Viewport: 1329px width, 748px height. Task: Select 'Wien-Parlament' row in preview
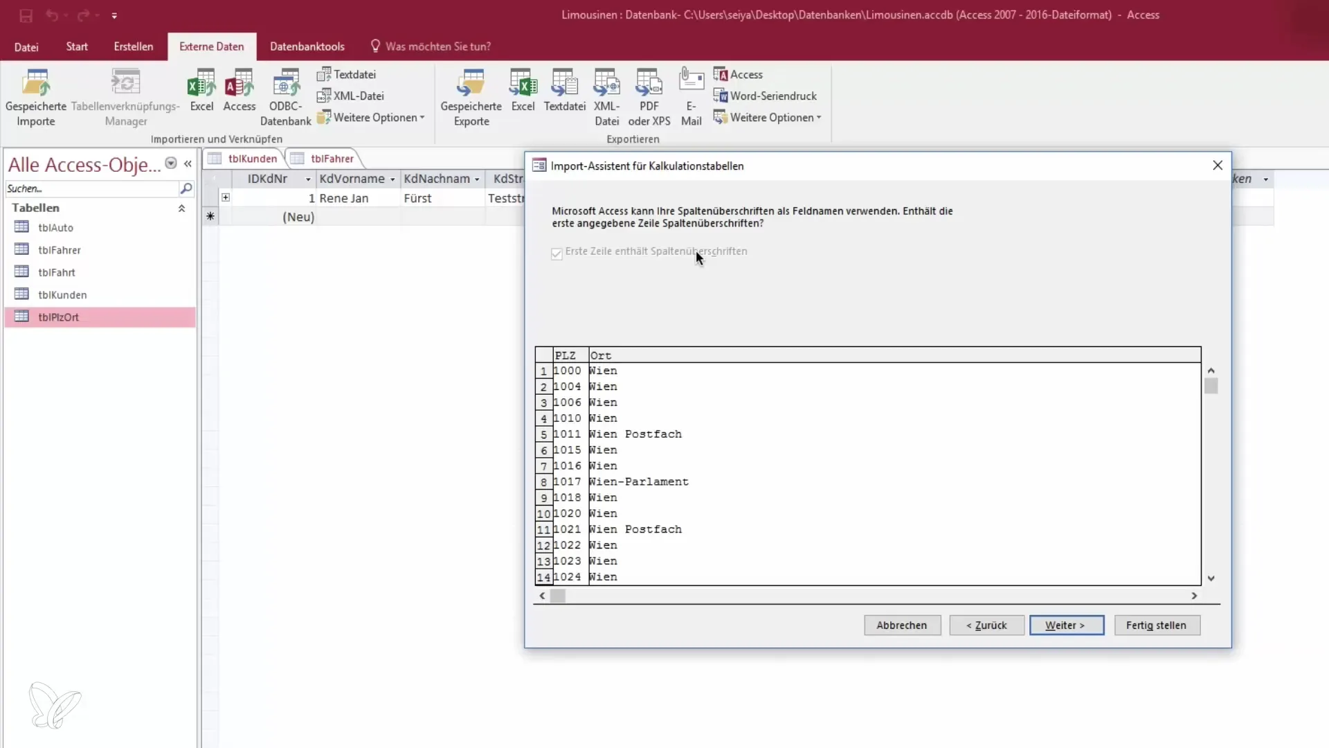coord(868,482)
